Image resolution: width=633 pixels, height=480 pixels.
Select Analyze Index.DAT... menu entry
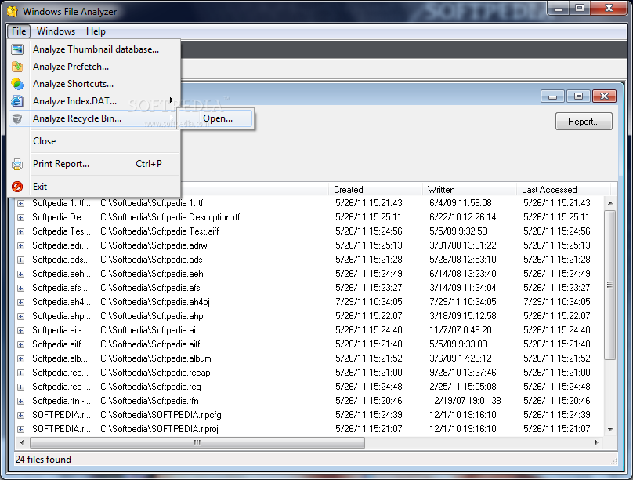pos(94,101)
